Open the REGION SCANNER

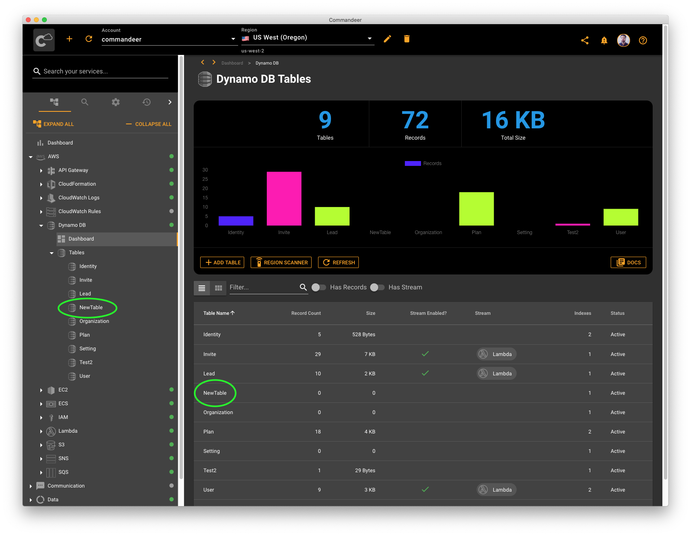tap(281, 262)
